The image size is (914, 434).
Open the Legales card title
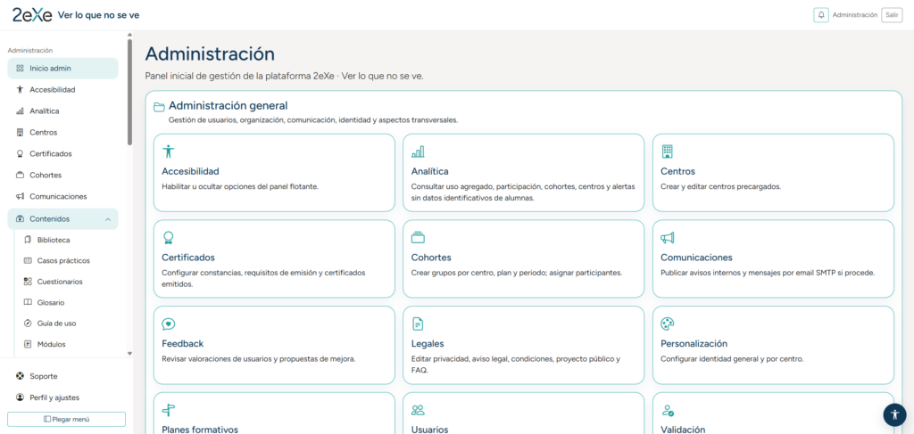pos(428,344)
